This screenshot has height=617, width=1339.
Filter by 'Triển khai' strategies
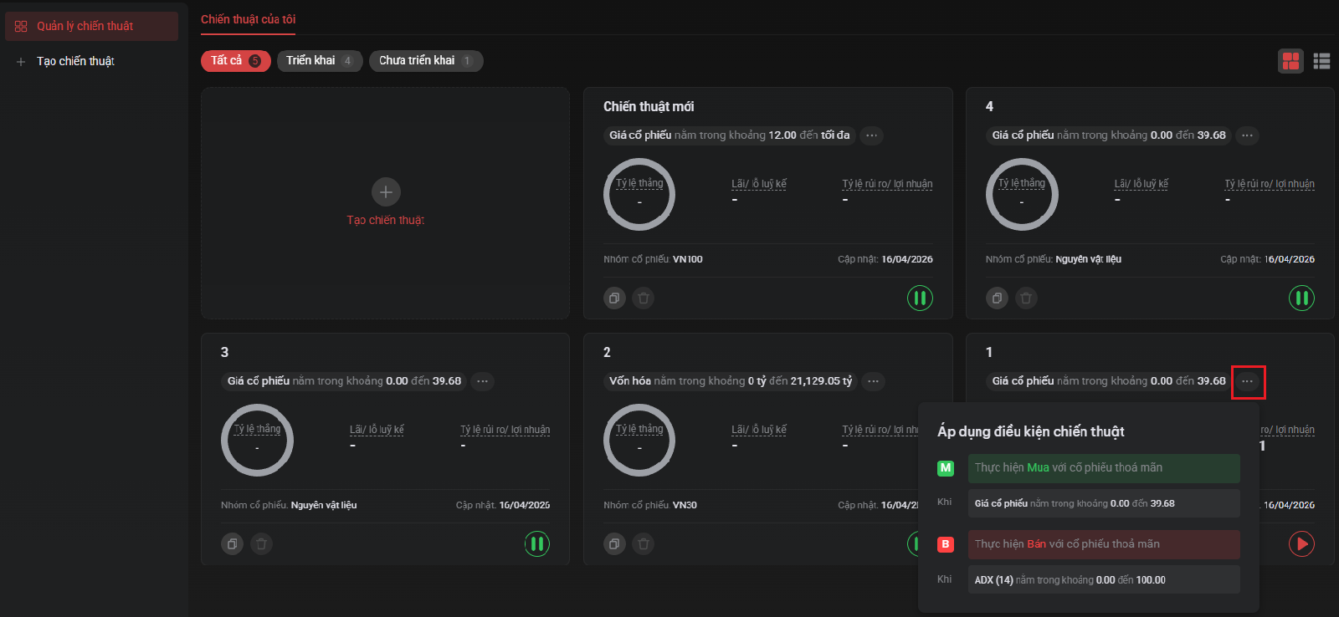319,60
